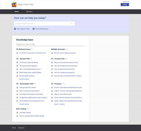The image size is (141, 131).
Task: Click 'See all 9 articles' under Subscription FAQ
Action: [x=24, y=104]
